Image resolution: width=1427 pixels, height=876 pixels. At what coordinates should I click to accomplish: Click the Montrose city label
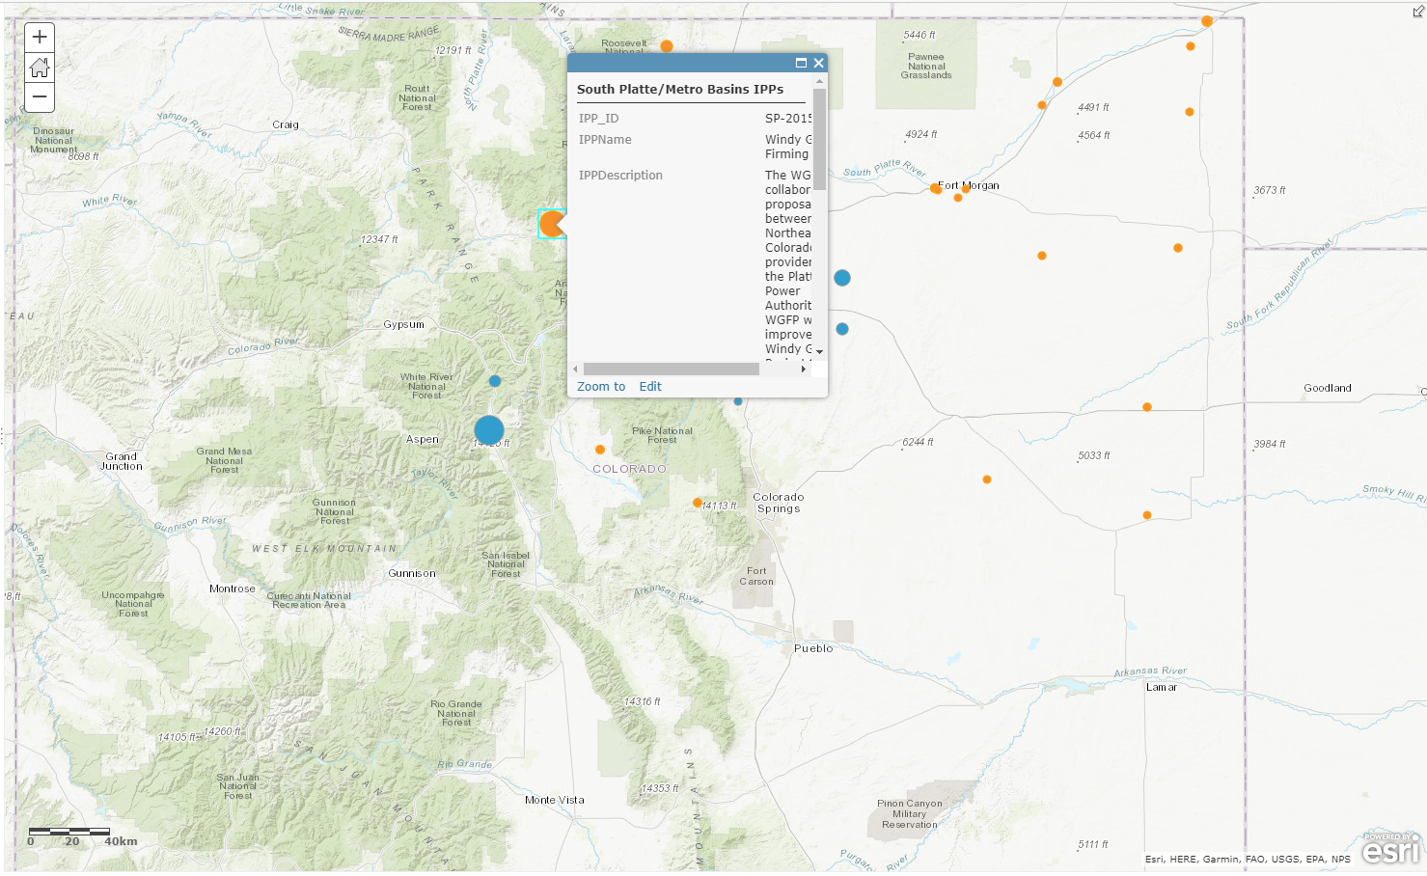[x=233, y=589]
